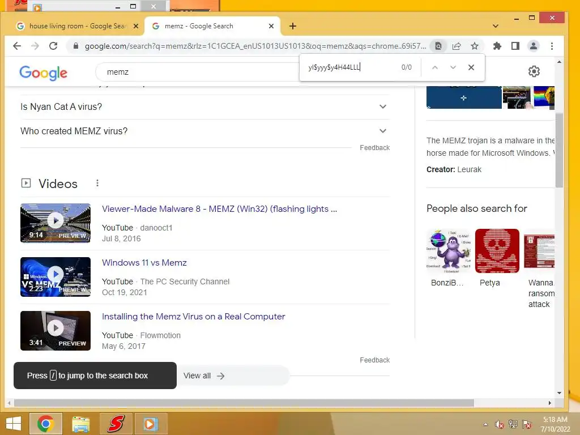Click the scroll down arrow
Image resolution: width=580 pixels, height=435 pixels.
click(x=559, y=393)
